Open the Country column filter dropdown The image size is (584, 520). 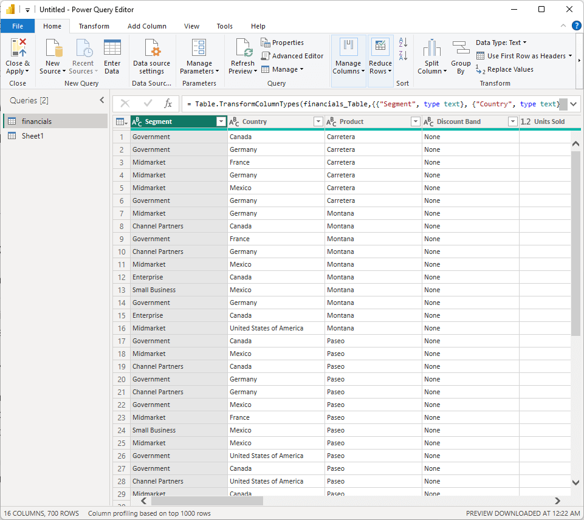click(x=318, y=121)
